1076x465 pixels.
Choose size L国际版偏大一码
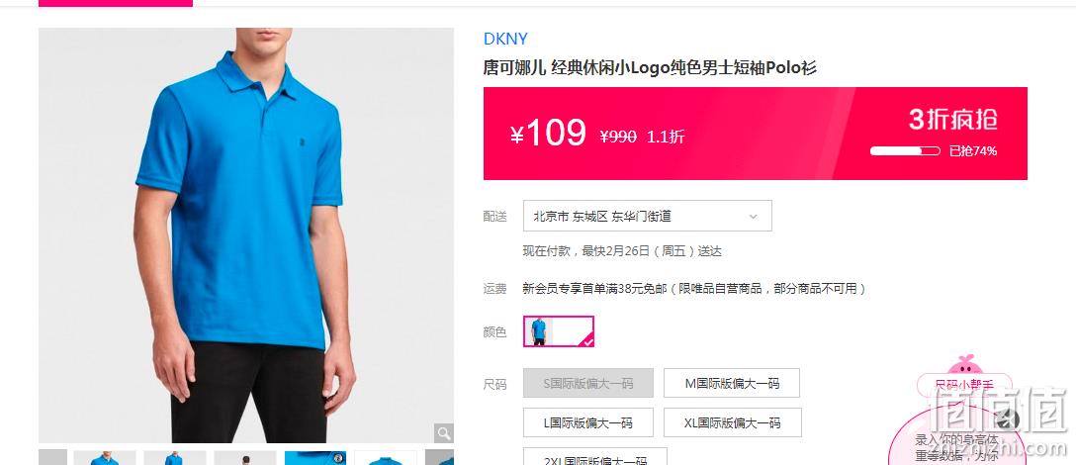(588, 422)
